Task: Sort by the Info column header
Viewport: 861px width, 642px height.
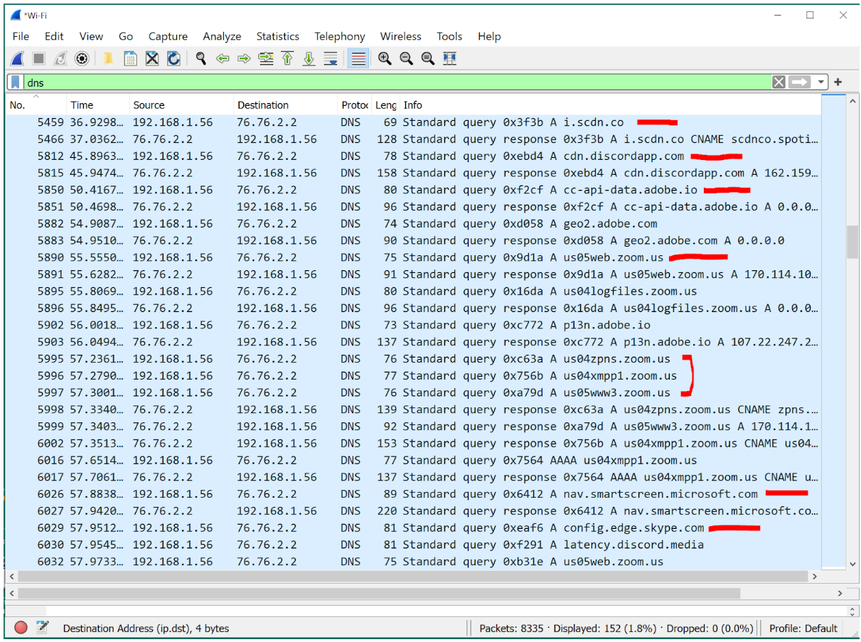Action: pyautogui.click(x=610, y=105)
